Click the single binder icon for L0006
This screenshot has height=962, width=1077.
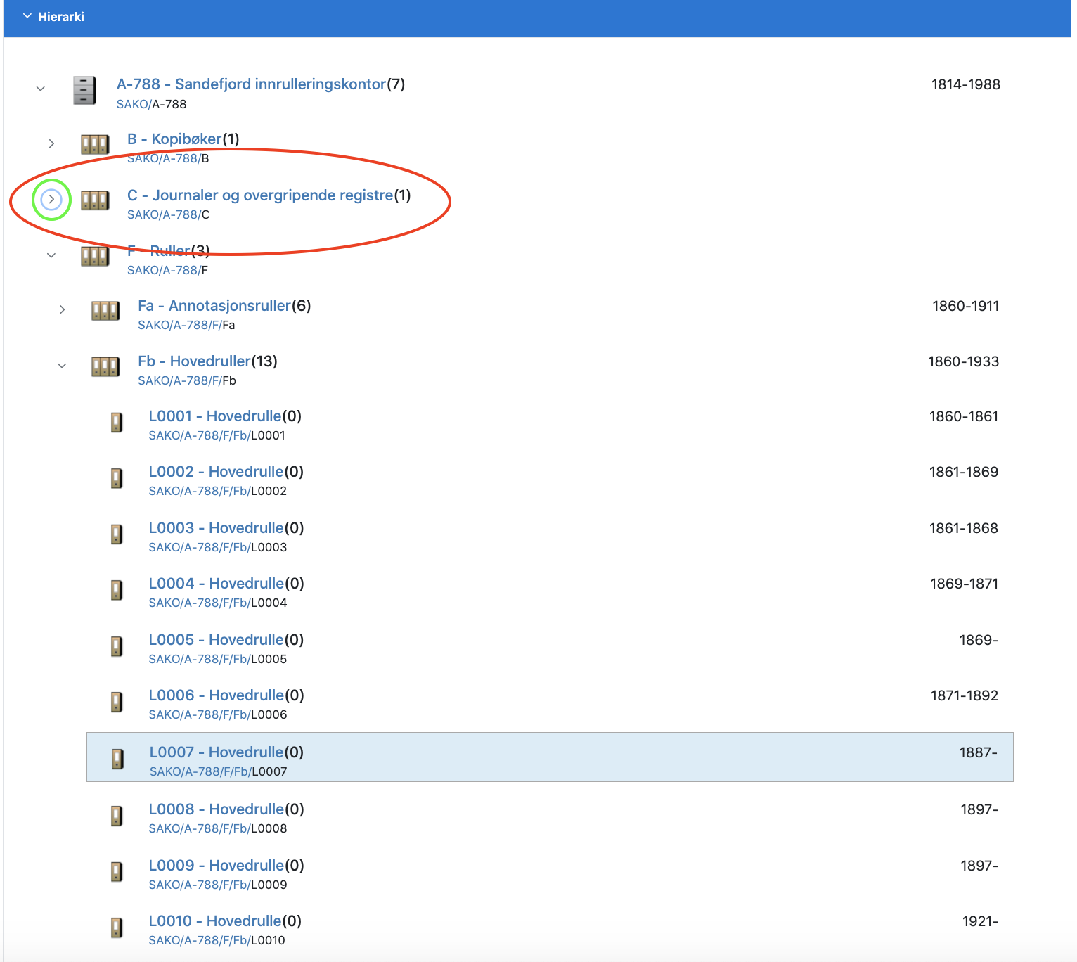pyautogui.click(x=117, y=702)
